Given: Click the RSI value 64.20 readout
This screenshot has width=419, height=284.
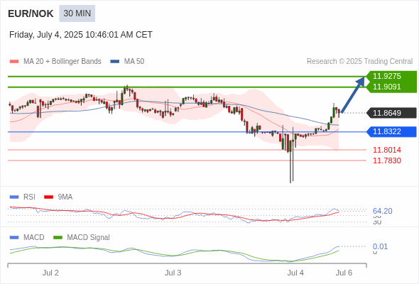Looking at the screenshot, I should click(x=382, y=211).
